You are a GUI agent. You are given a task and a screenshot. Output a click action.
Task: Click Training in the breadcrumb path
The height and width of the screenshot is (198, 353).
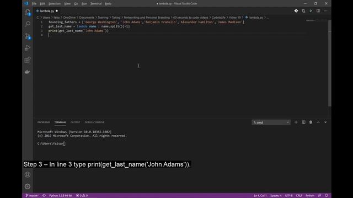point(103,18)
